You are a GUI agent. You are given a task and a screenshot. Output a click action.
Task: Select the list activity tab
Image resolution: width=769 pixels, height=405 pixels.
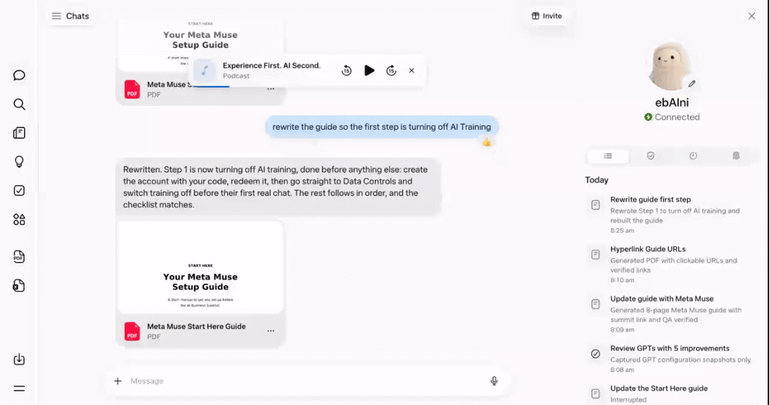click(x=608, y=156)
